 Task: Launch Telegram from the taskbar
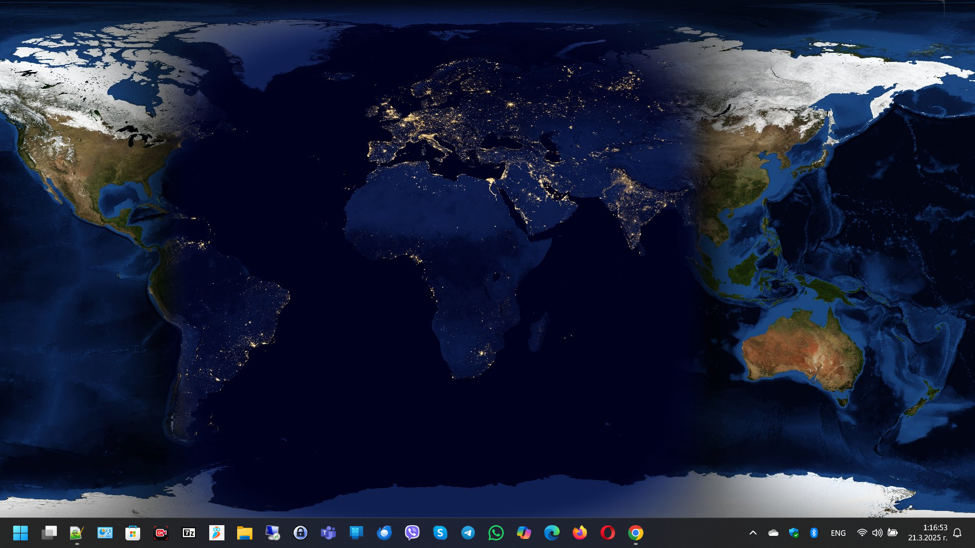(468, 533)
